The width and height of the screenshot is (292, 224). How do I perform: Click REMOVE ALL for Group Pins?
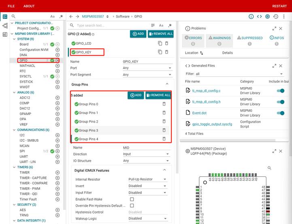(x=158, y=95)
